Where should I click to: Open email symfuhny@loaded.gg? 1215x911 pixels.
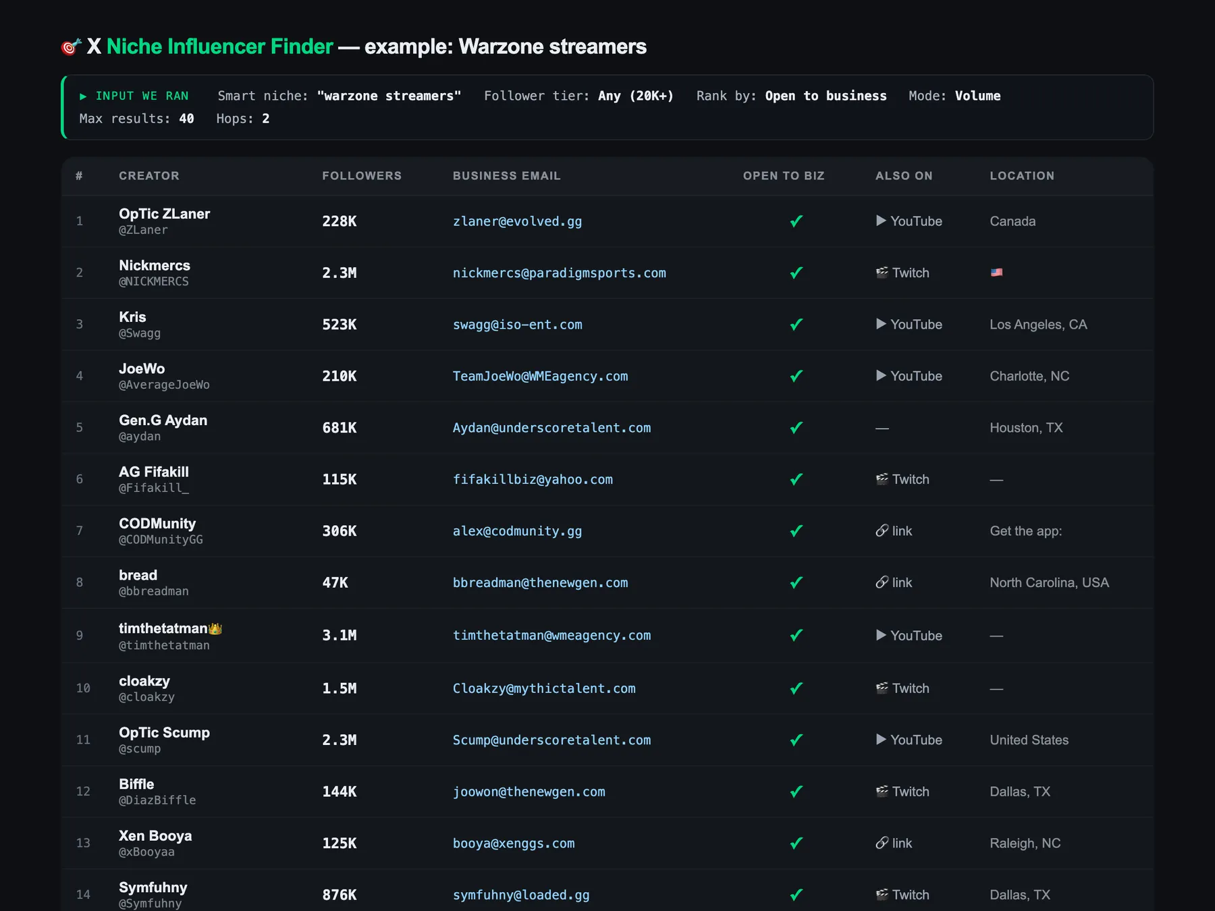point(521,895)
